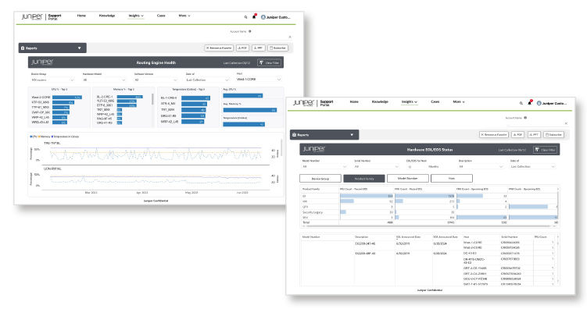Open Home menu in Hardware EOL/EOS window
Viewport: 587px width, 309px height.
[x=354, y=101]
